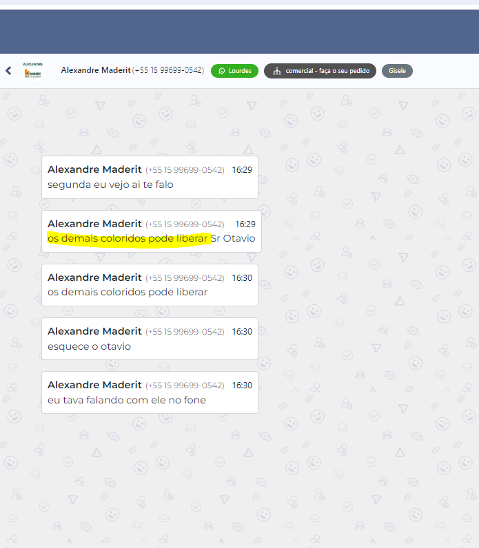Open the Alexandre Maderit contact avatar logo
Image resolution: width=479 pixels, height=548 pixels.
click(32, 70)
